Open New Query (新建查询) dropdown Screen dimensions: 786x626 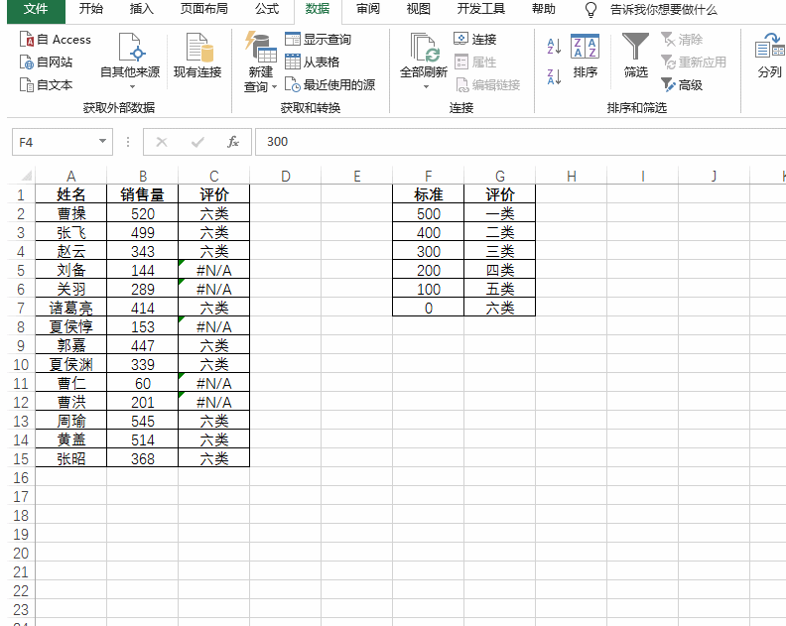pos(261,63)
